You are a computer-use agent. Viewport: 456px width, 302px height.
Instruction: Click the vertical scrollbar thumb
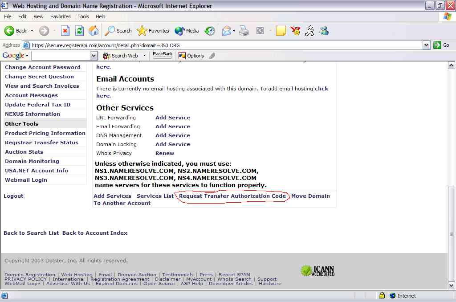tap(452, 234)
